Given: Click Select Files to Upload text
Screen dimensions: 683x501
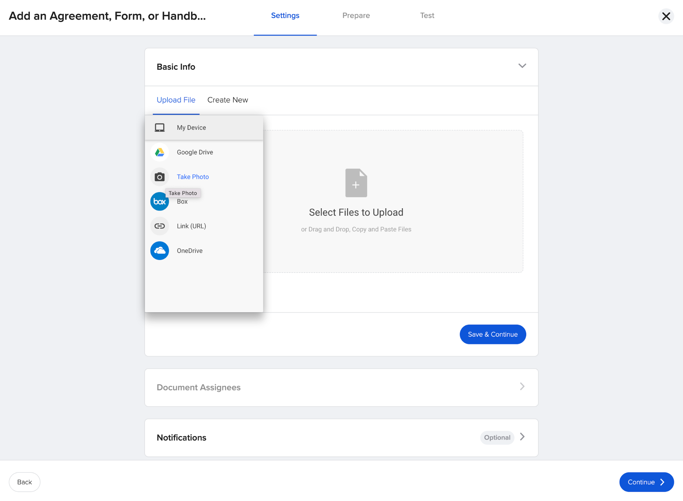Looking at the screenshot, I should [x=356, y=212].
